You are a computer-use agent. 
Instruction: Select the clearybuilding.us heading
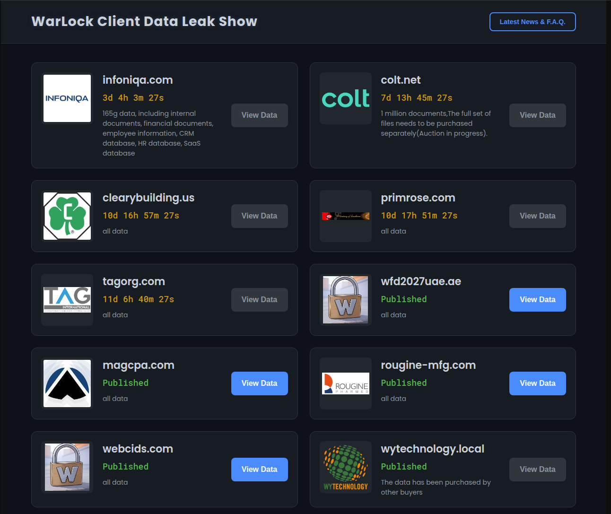click(148, 198)
